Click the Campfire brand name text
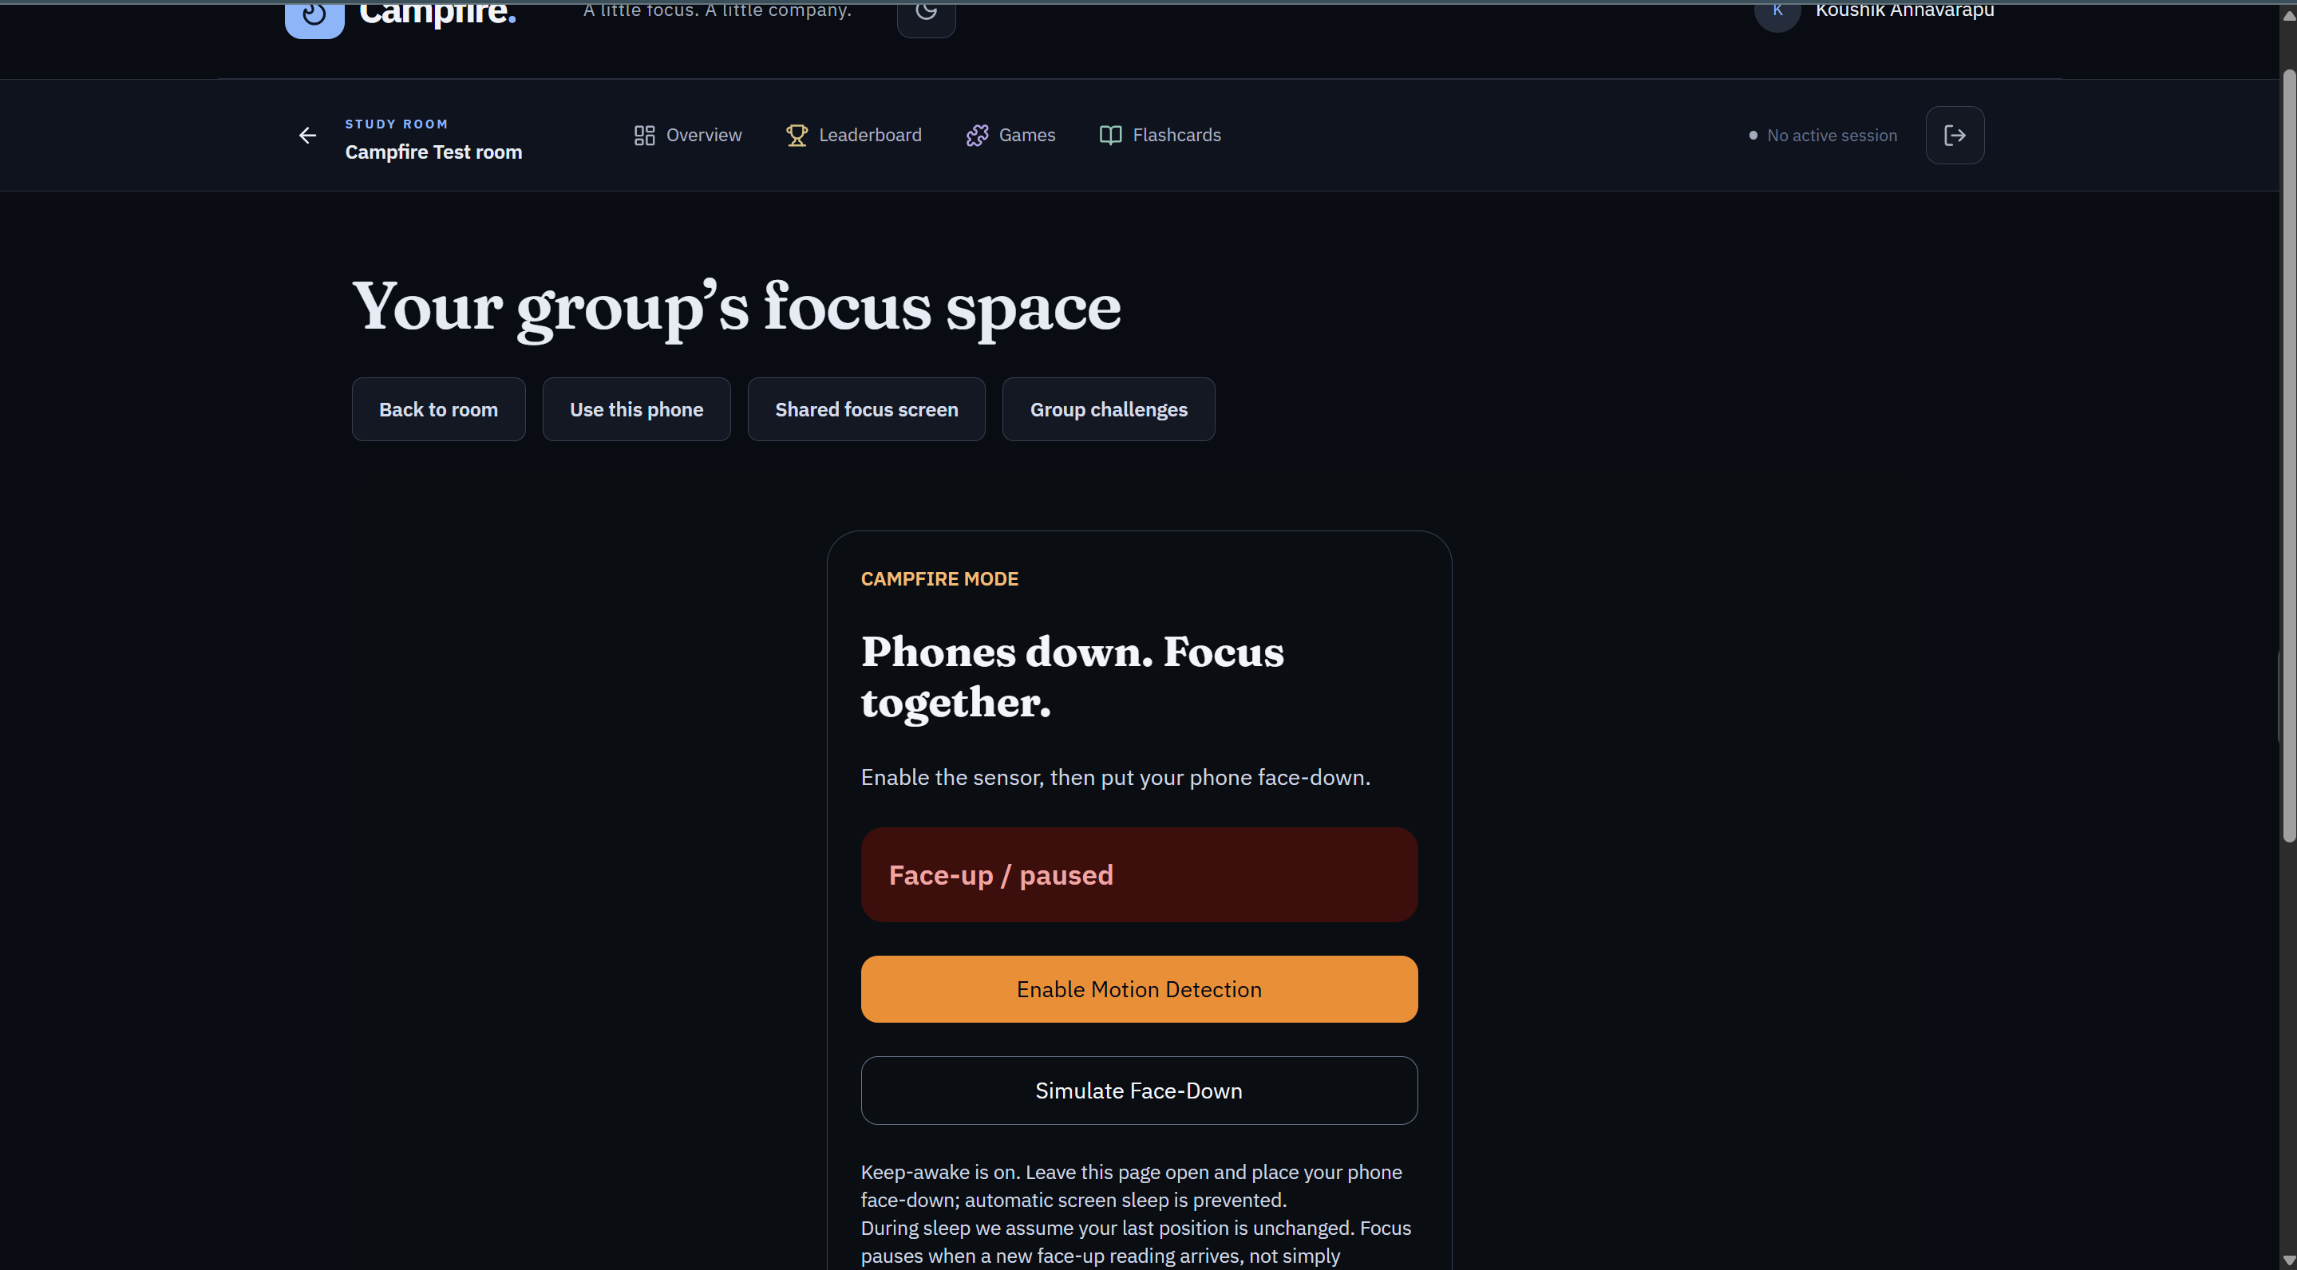2297x1270 pixels. pyautogui.click(x=437, y=14)
